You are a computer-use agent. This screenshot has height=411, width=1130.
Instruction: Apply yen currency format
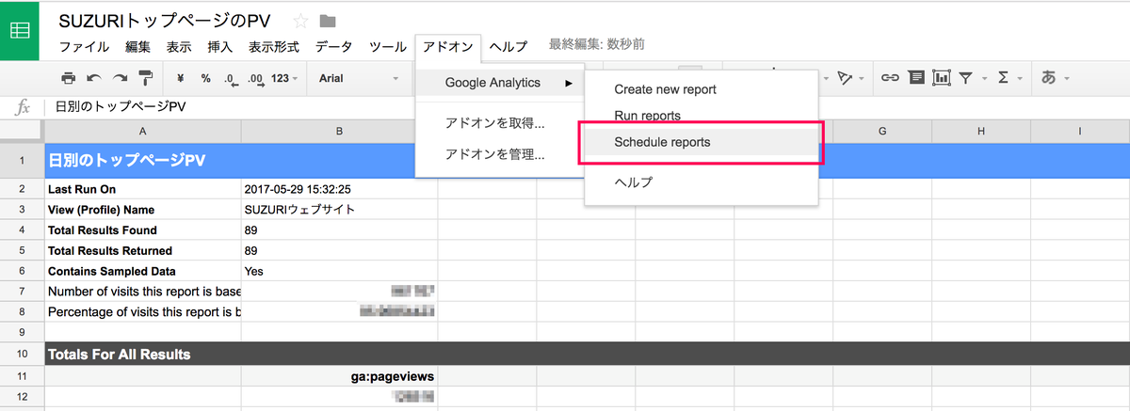click(180, 78)
